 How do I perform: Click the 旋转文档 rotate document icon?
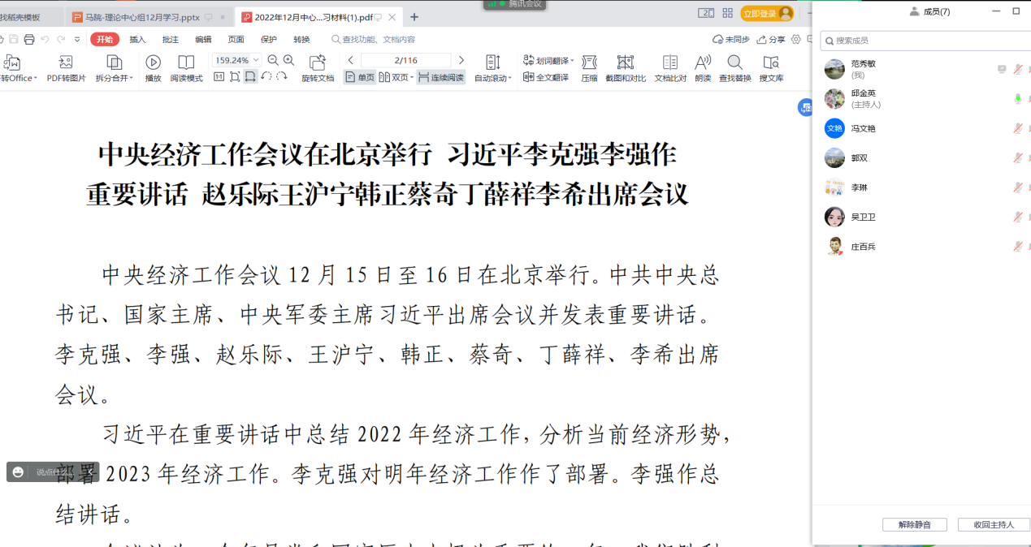pos(318,63)
